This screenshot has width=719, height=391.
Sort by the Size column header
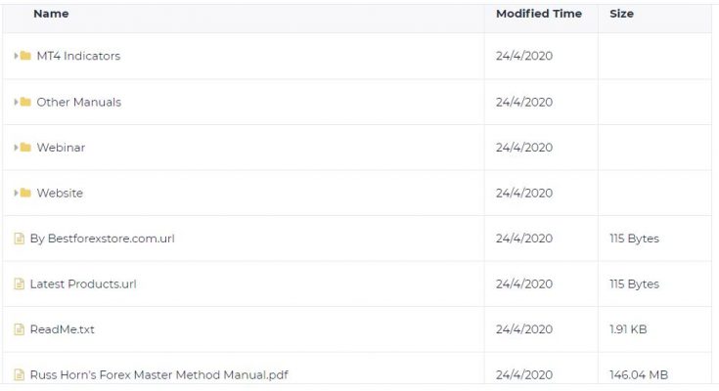tap(621, 14)
